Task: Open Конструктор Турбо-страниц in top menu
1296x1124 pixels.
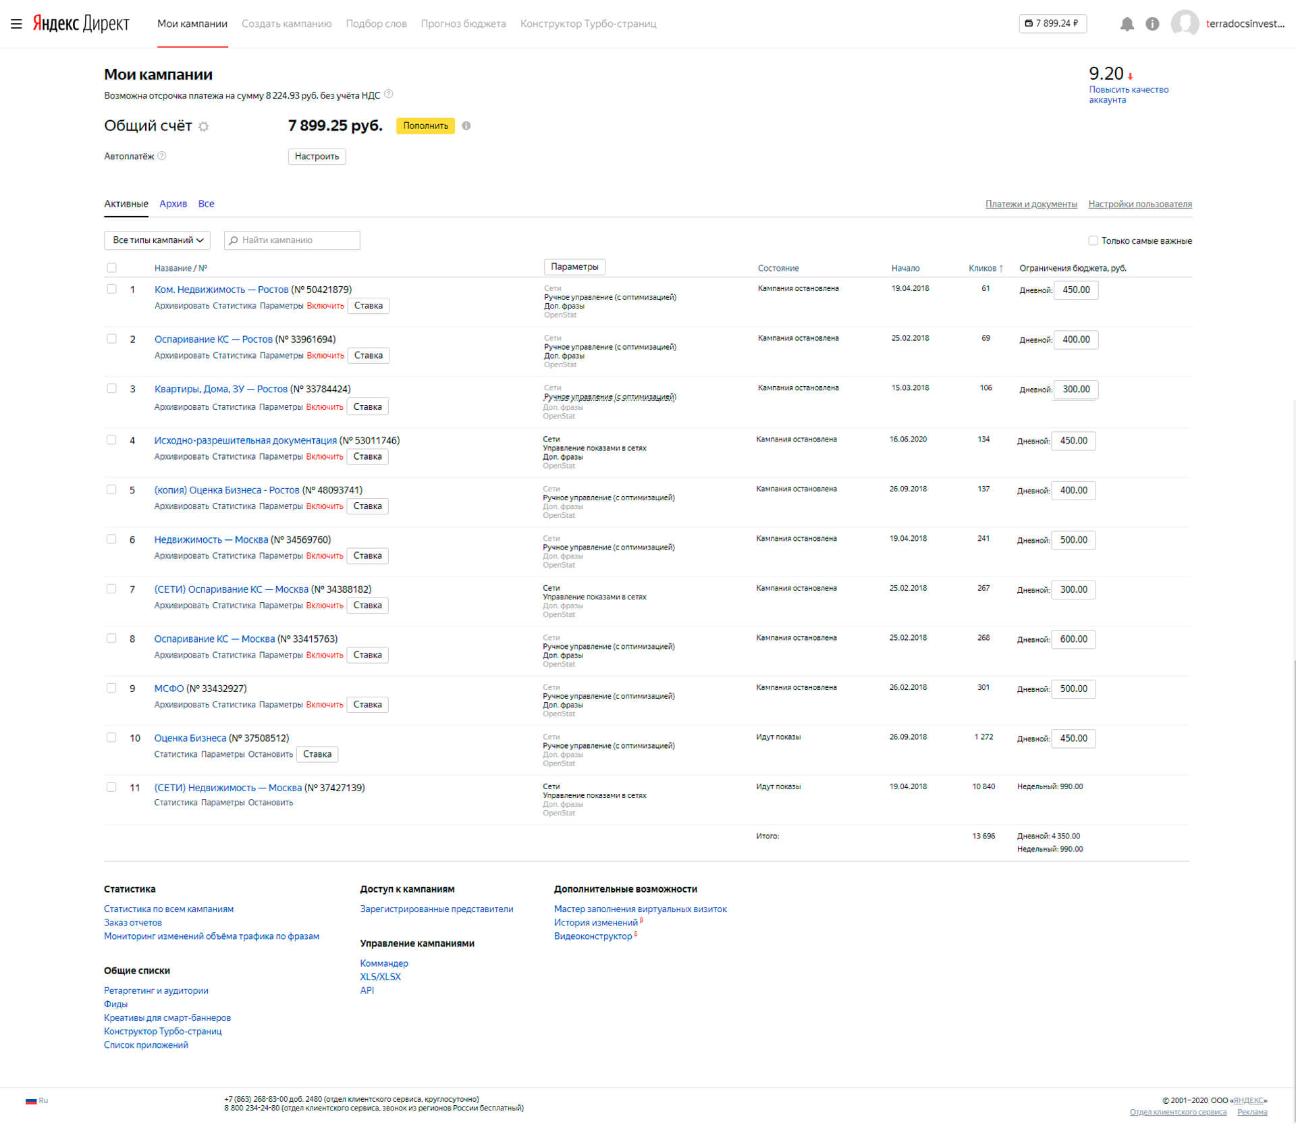Action: coord(589,24)
